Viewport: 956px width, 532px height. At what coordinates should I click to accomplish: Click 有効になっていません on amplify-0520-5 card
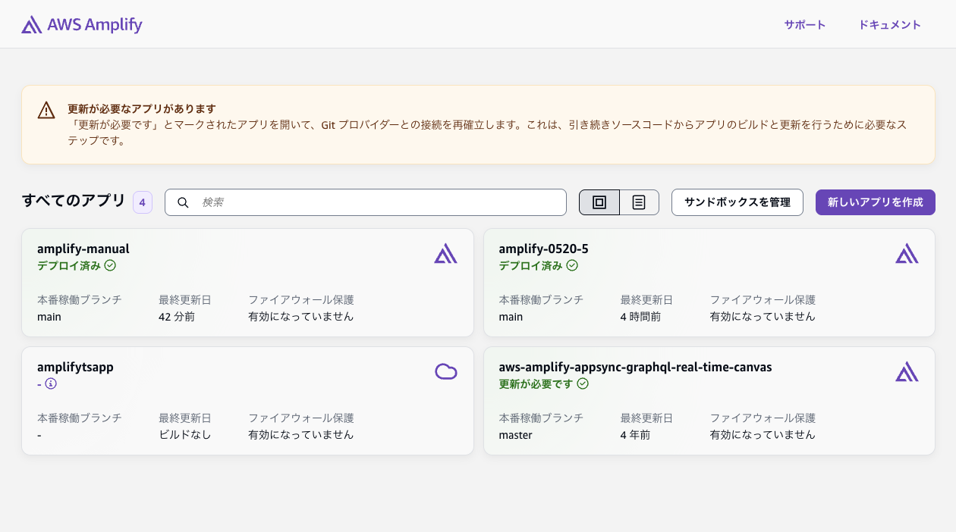tap(763, 317)
